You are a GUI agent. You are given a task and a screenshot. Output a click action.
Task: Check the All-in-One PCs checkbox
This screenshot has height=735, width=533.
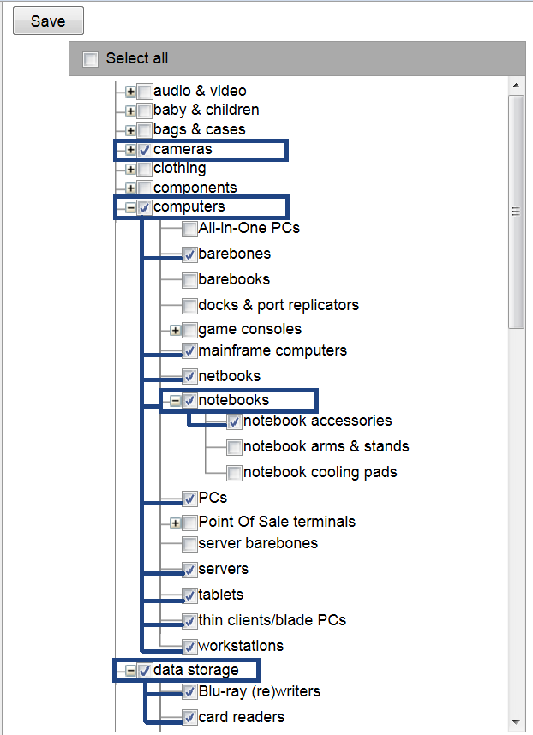point(189,228)
